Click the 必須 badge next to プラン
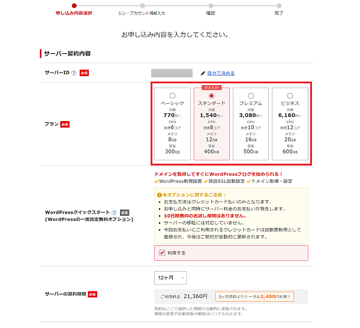Image resolution: width=360 pixels, height=328 pixels. tap(65, 124)
